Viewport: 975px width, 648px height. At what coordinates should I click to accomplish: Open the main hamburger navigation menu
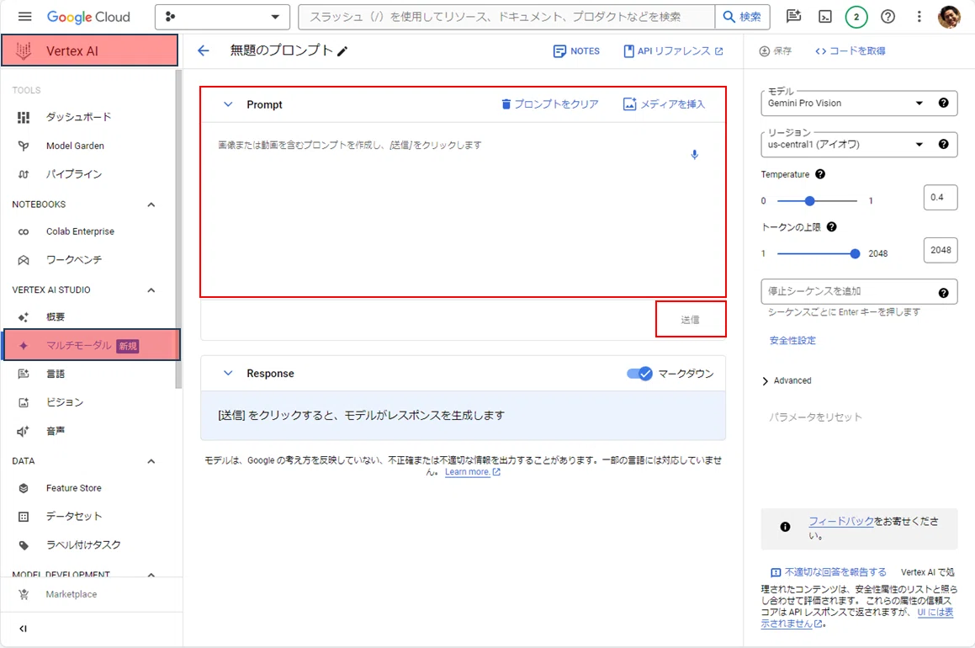coord(25,17)
